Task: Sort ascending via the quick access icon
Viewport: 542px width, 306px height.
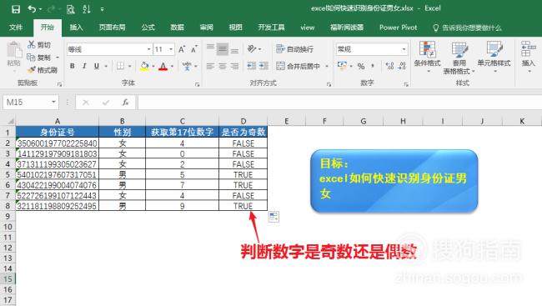Action: (x=87, y=9)
